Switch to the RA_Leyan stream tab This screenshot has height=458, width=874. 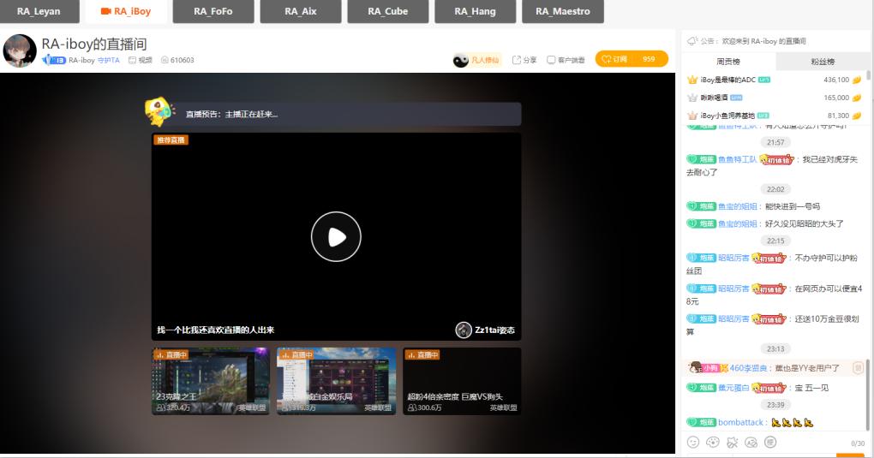tap(39, 11)
